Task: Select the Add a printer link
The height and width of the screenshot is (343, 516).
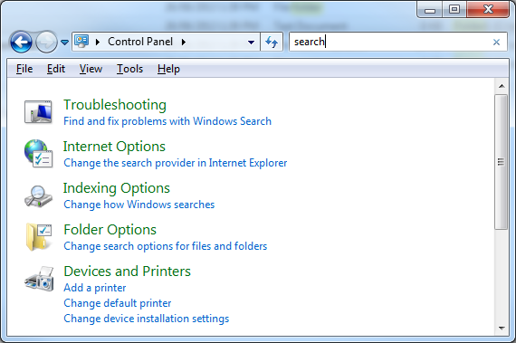Action: (x=95, y=288)
